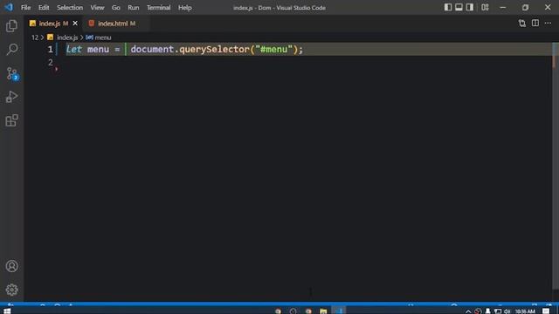
Task: Toggle the bottom panel layout icon
Action: (x=459, y=7)
